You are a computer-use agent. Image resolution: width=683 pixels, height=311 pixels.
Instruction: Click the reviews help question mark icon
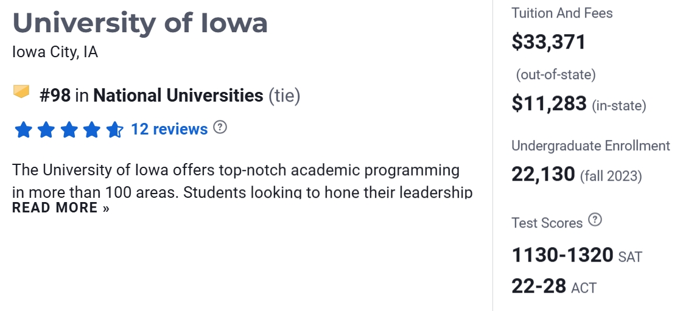coord(220,128)
